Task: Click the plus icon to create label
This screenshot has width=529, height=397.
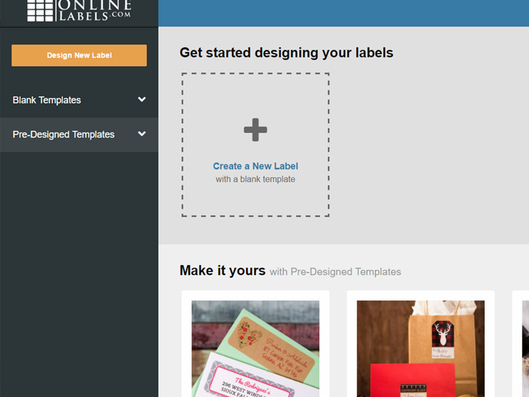Action: tap(255, 130)
